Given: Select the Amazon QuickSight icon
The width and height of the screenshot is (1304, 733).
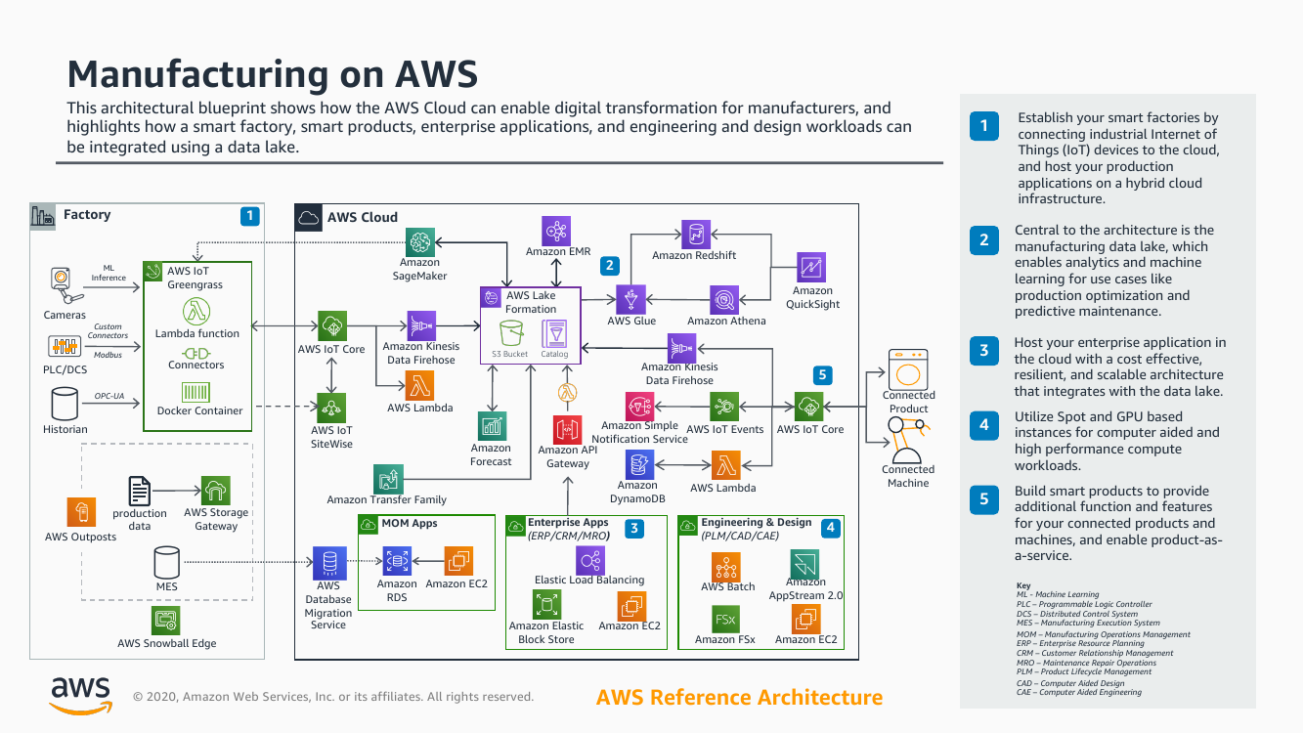Looking at the screenshot, I should click(811, 267).
